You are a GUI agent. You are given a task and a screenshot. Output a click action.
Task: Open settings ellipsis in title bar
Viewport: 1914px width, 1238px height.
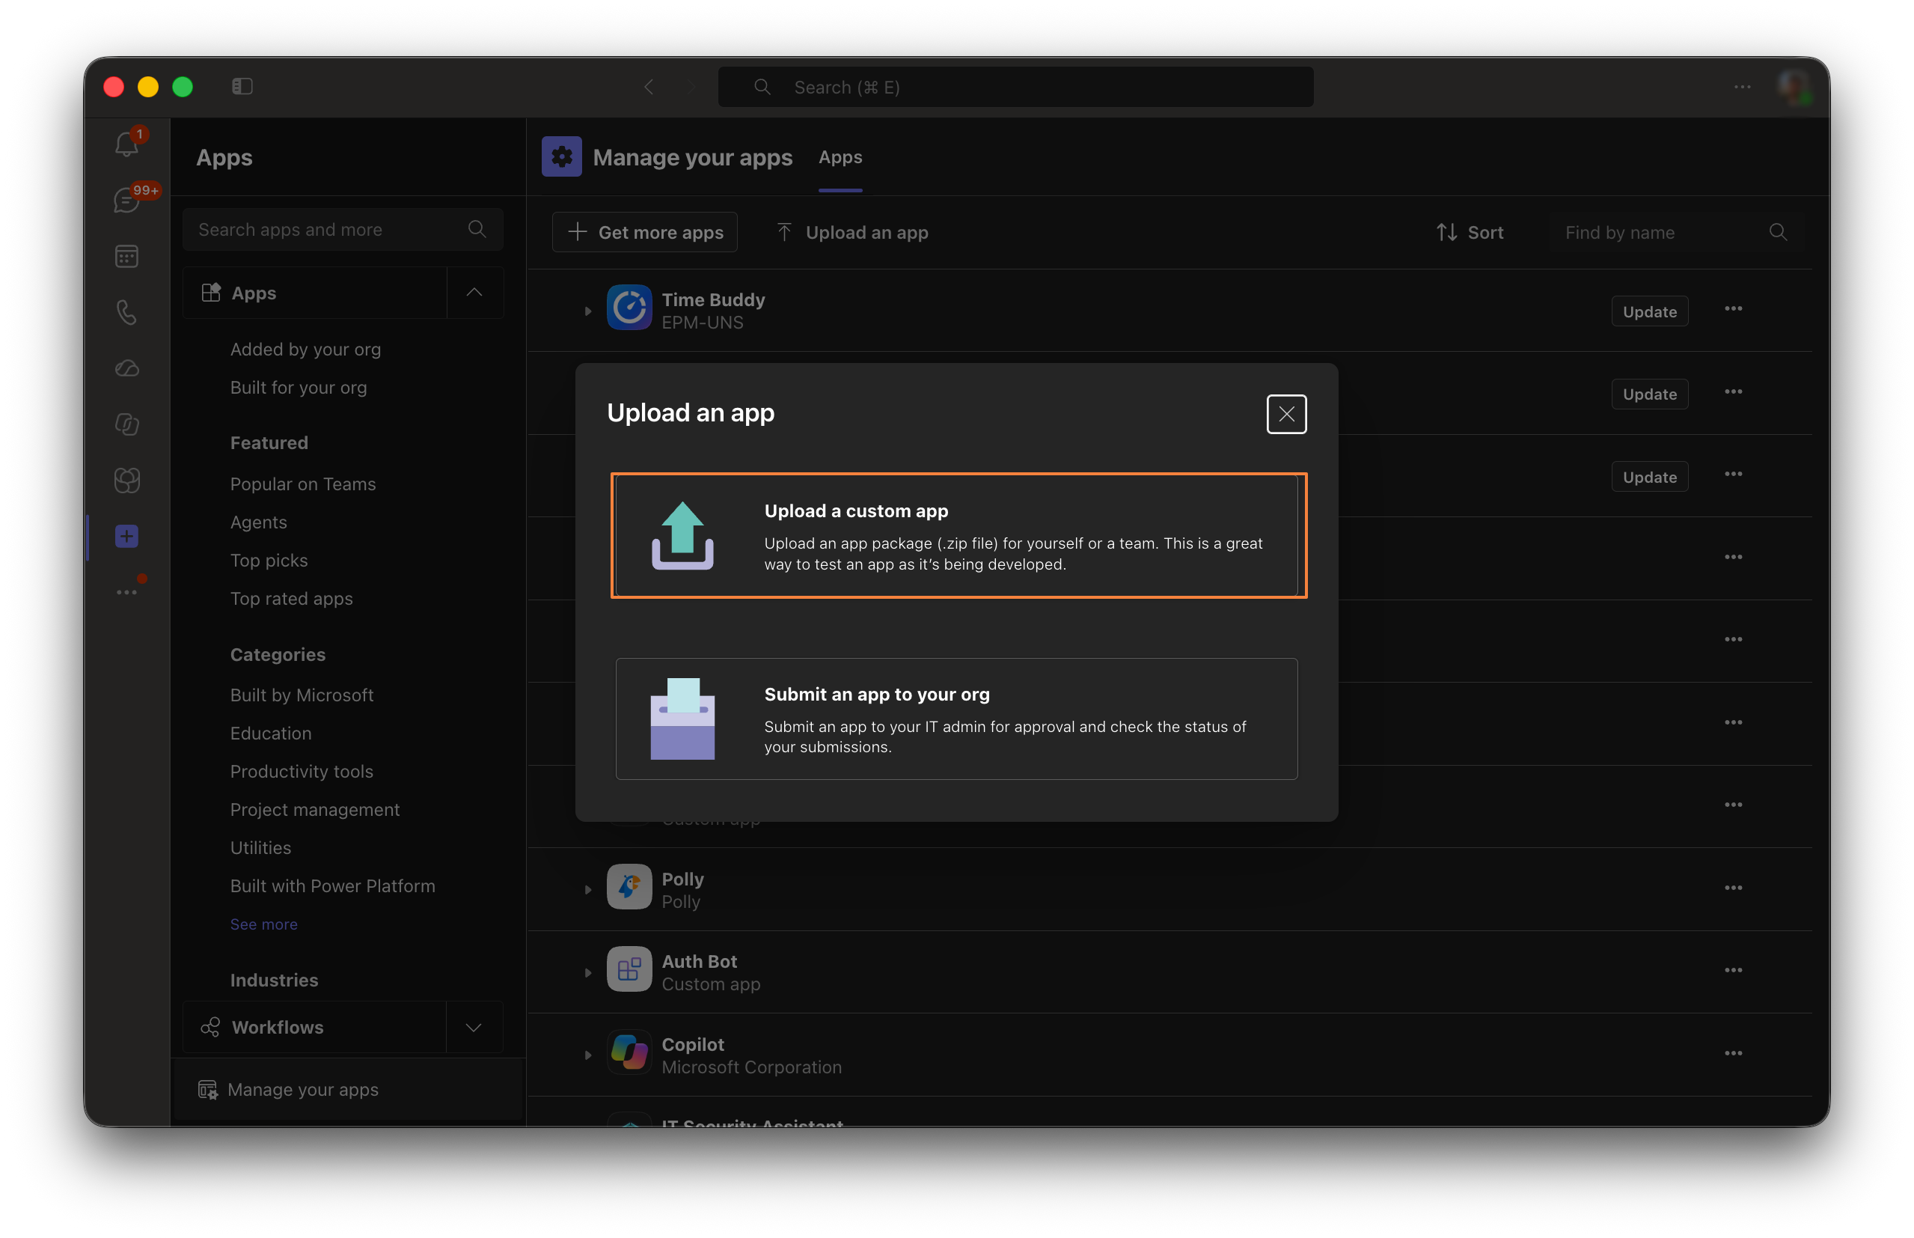pos(1742,87)
